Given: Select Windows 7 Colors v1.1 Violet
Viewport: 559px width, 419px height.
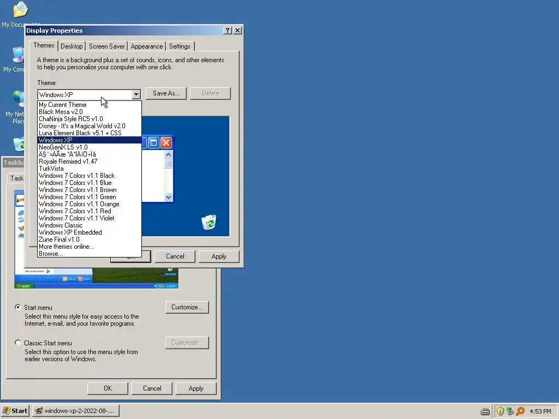Looking at the screenshot, I should pos(90,218).
